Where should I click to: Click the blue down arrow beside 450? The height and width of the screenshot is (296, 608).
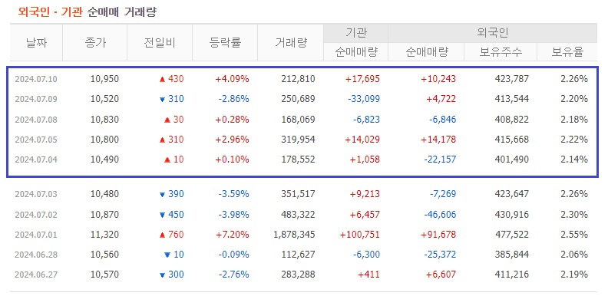click(163, 215)
